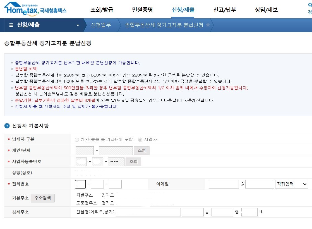The height and width of the screenshot is (229, 312).
Task: Click the bookmark star next to the page title
Action: tap(208, 25)
